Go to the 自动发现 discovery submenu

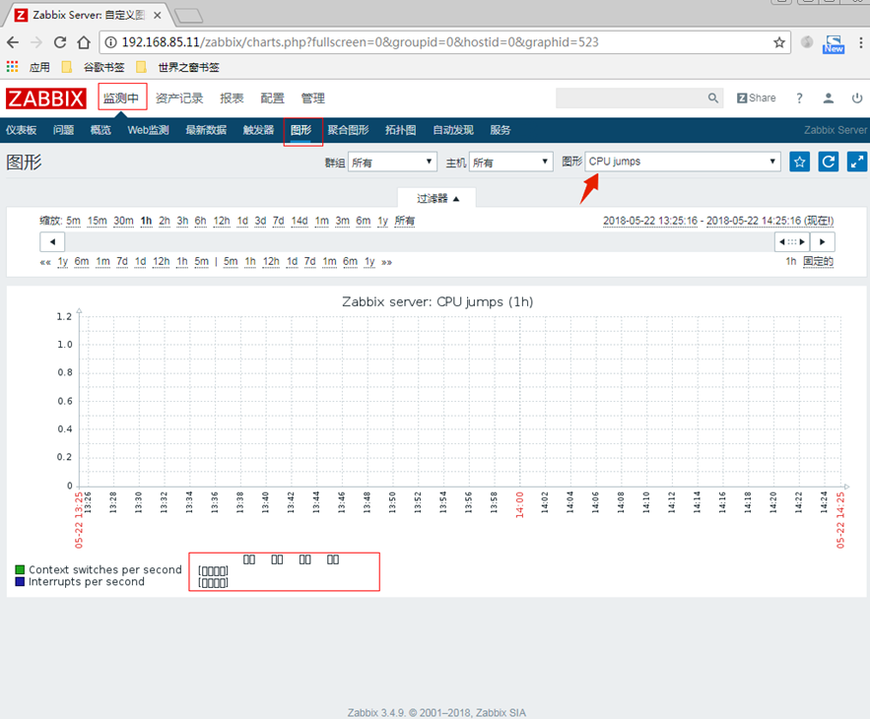click(x=453, y=130)
